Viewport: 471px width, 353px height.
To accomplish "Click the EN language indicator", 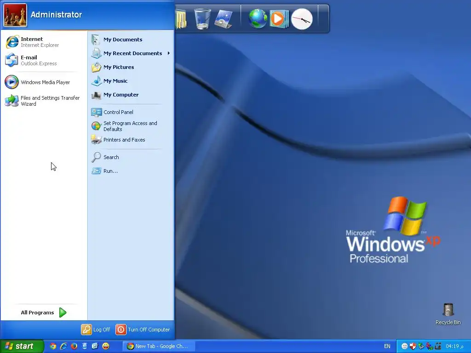I will coord(387,346).
